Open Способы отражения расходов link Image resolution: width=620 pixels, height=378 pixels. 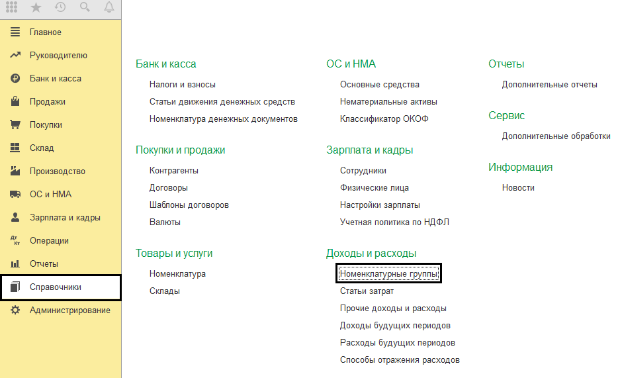(x=400, y=360)
